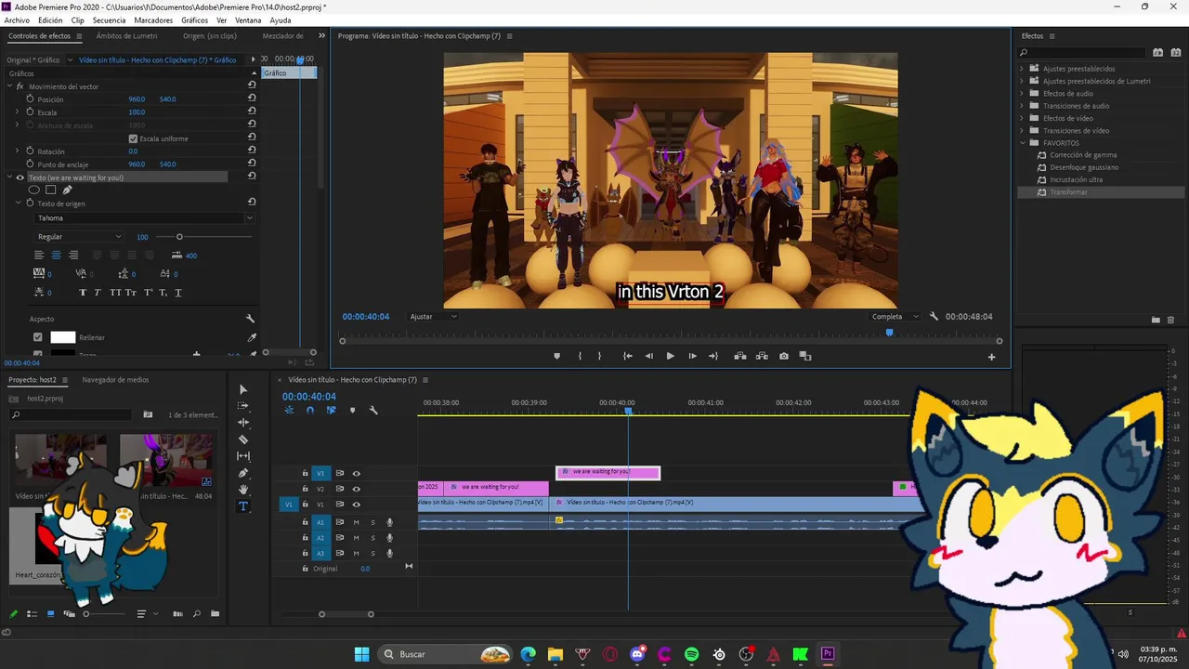This screenshot has height=669, width=1189.
Task: Select the Pen tool in tools panel
Action: [x=243, y=473]
